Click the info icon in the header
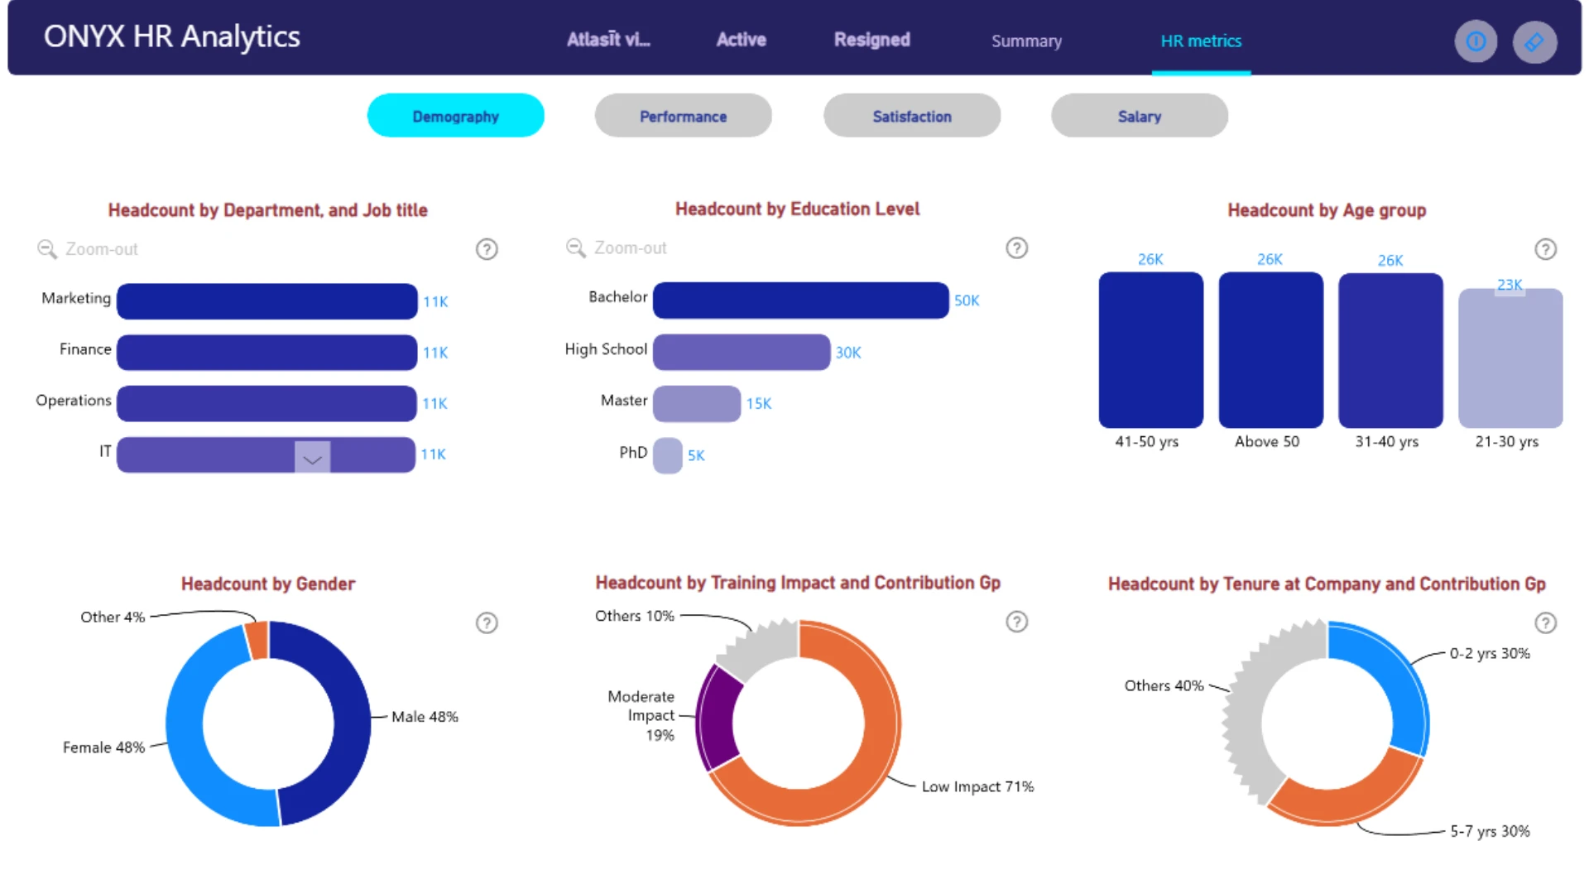1589x894 pixels. (x=1476, y=41)
